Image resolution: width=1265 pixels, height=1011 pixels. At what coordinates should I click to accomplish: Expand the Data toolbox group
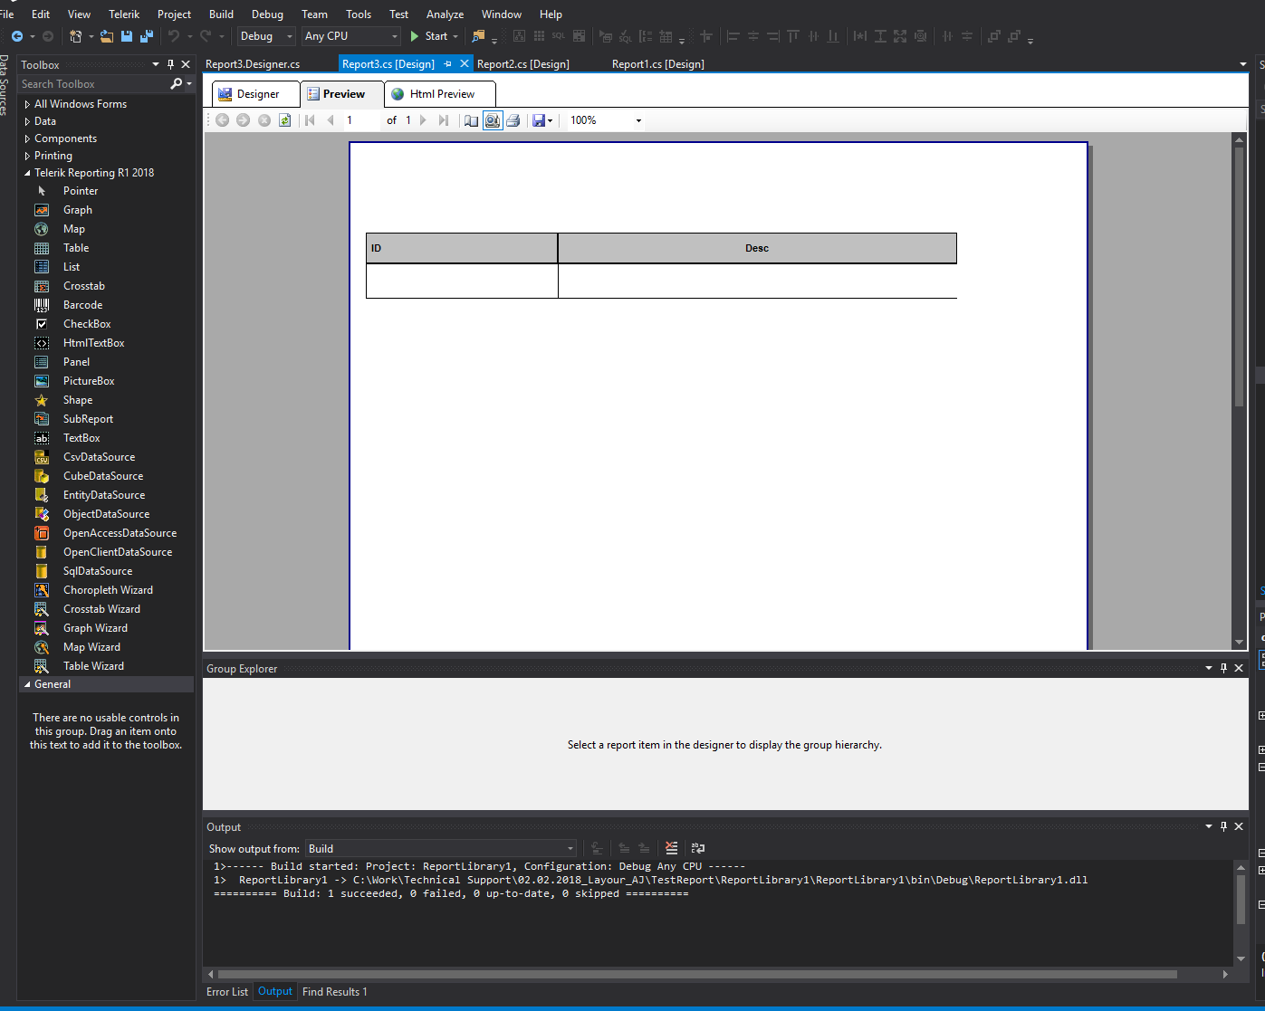tap(27, 121)
